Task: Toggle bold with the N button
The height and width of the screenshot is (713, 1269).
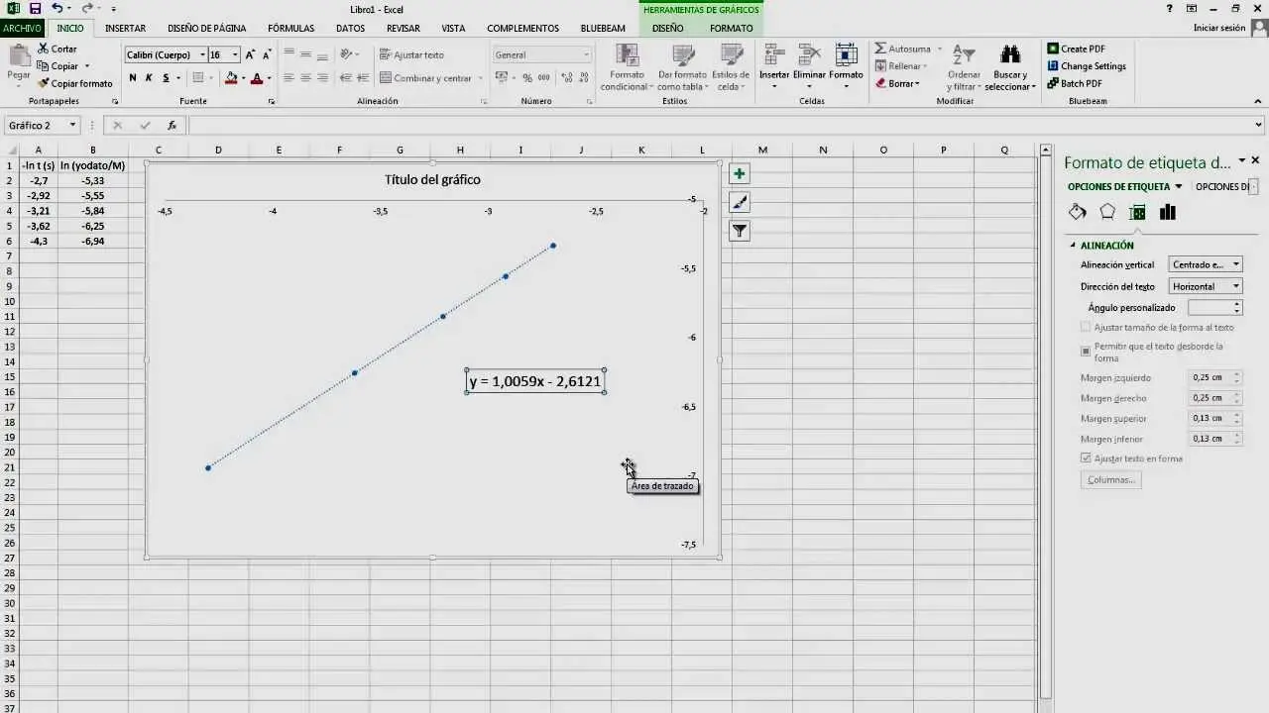Action: coord(133,78)
